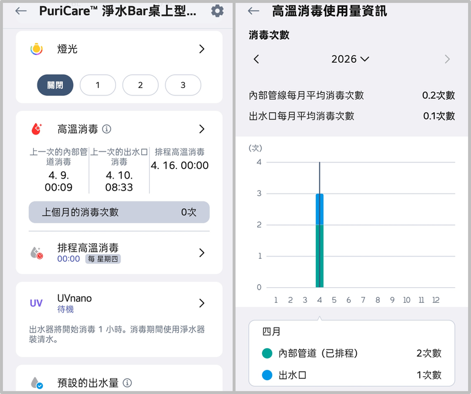
Task: Tap the 消毒次數 section heading
Action: [269, 35]
